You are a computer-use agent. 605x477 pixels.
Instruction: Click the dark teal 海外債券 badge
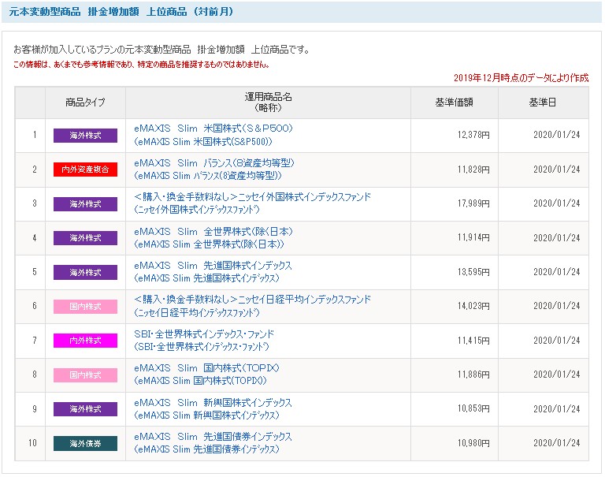click(x=85, y=443)
